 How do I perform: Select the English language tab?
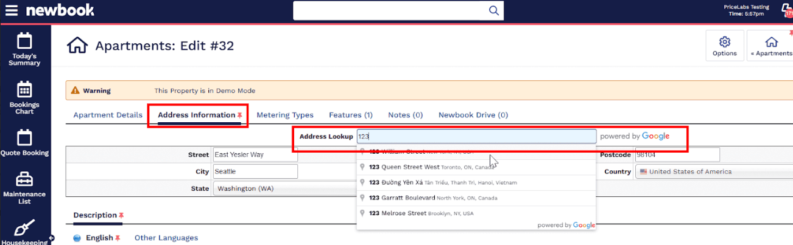[x=99, y=238]
